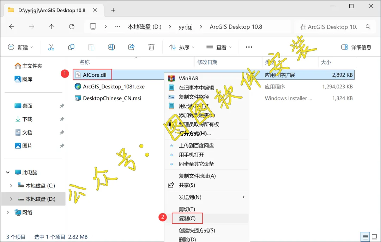This screenshot has width=381, height=242.
Task: Close the ArcGIS Desktop 10.8 tab
Action: [x=95, y=10]
